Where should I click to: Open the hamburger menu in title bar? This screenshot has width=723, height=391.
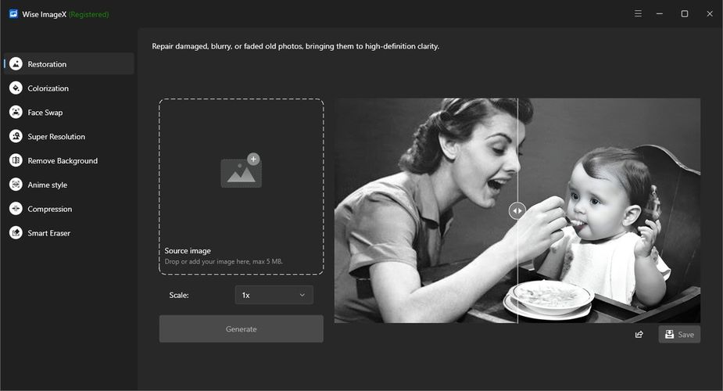638,13
